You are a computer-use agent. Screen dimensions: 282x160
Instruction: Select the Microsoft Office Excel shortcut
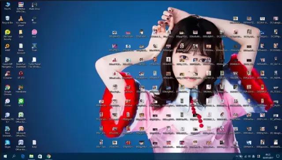[x=21, y=118]
